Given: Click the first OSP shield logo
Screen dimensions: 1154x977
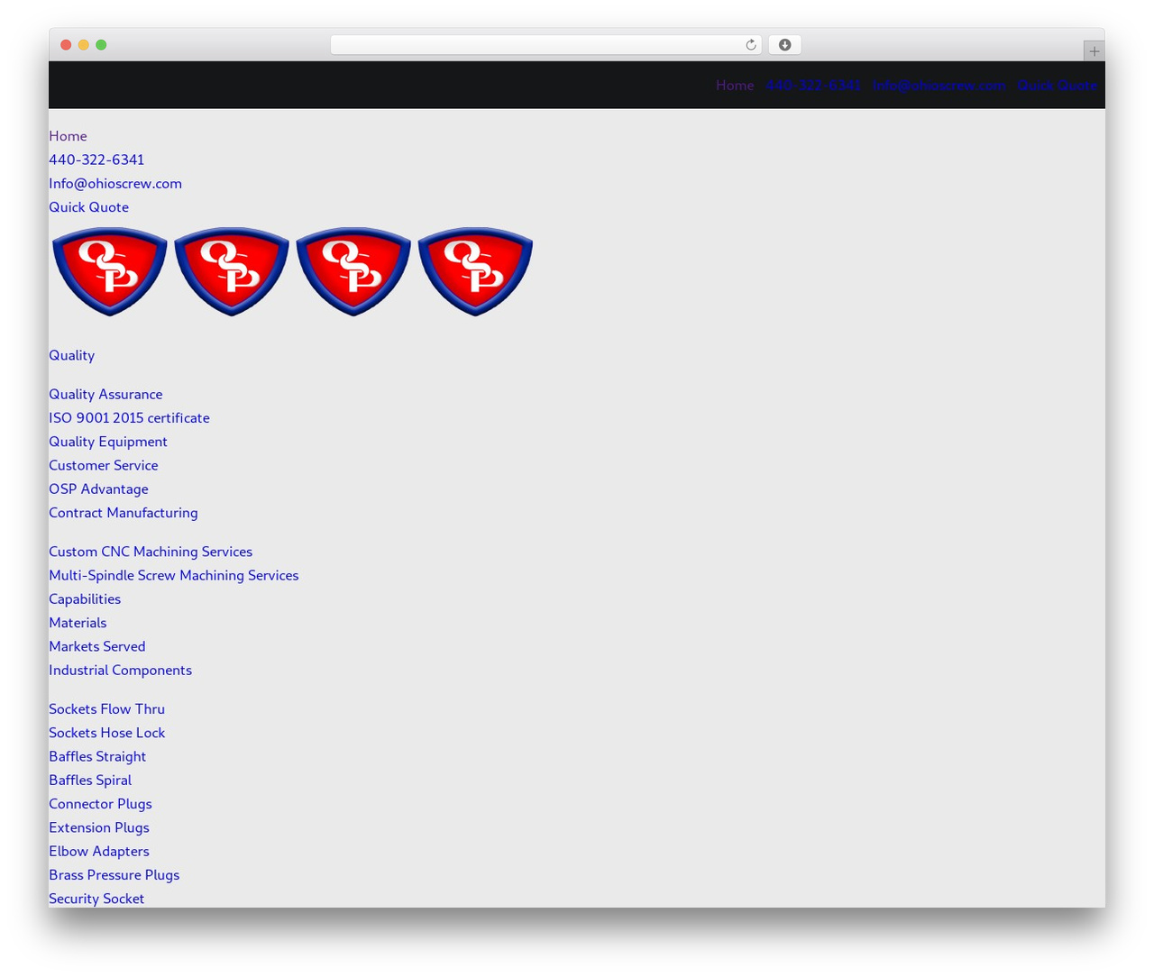Looking at the screenshot, I should click(110, 271).
